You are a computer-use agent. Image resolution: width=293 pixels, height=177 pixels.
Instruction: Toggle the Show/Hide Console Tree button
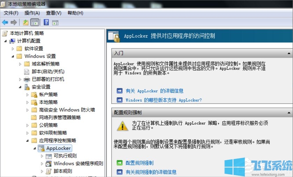point(35,22)
